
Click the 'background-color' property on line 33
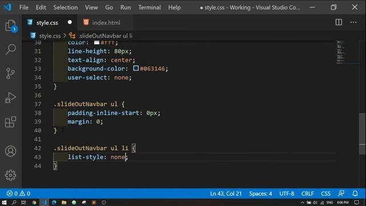(x=96, y=69)
